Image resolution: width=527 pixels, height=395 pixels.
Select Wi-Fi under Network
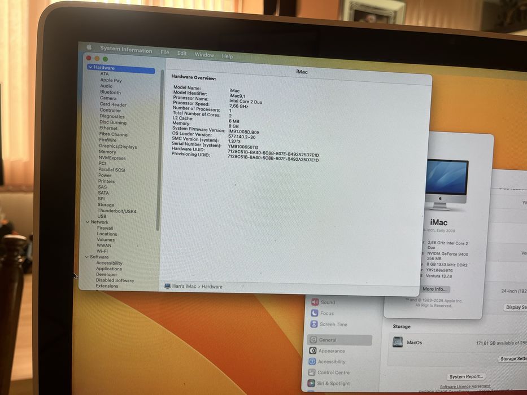(x=102, y=251)
